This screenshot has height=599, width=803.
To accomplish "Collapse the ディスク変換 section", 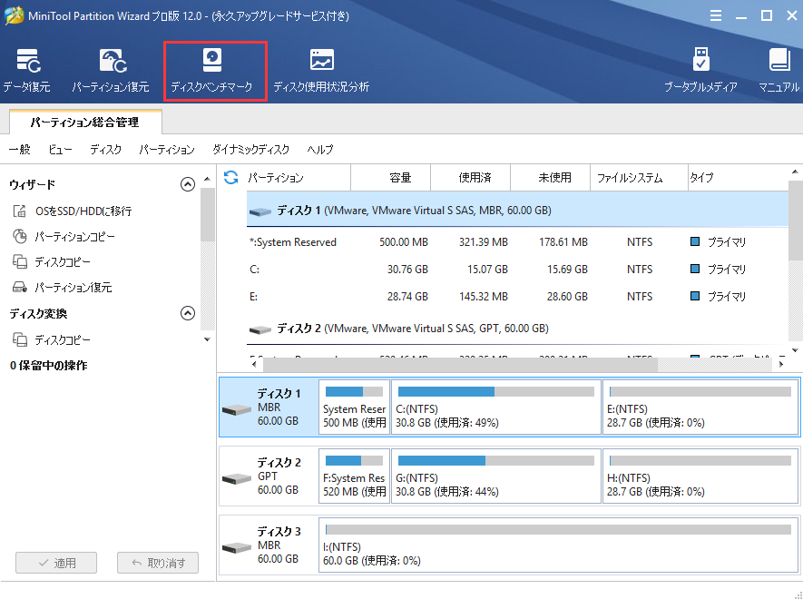I will 188,313.
